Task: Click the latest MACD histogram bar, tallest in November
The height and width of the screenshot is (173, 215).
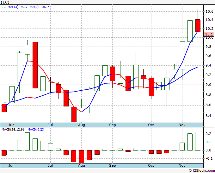Action: tap(198, 141)
